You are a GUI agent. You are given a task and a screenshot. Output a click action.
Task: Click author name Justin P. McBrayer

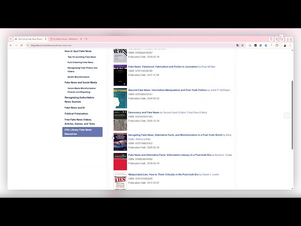(x=220, y=90)
